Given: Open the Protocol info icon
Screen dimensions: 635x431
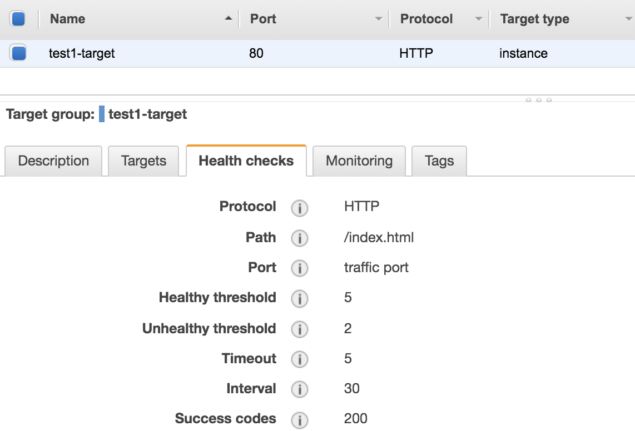Looking at the screenshot, I should tap(300, 208).
